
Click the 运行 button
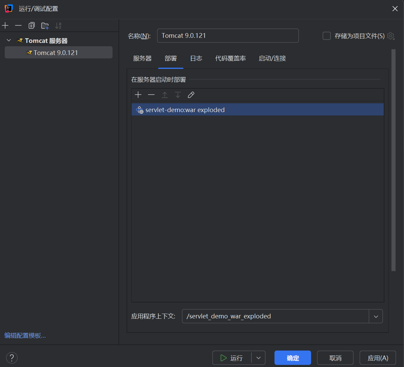[x=232, y=358]
